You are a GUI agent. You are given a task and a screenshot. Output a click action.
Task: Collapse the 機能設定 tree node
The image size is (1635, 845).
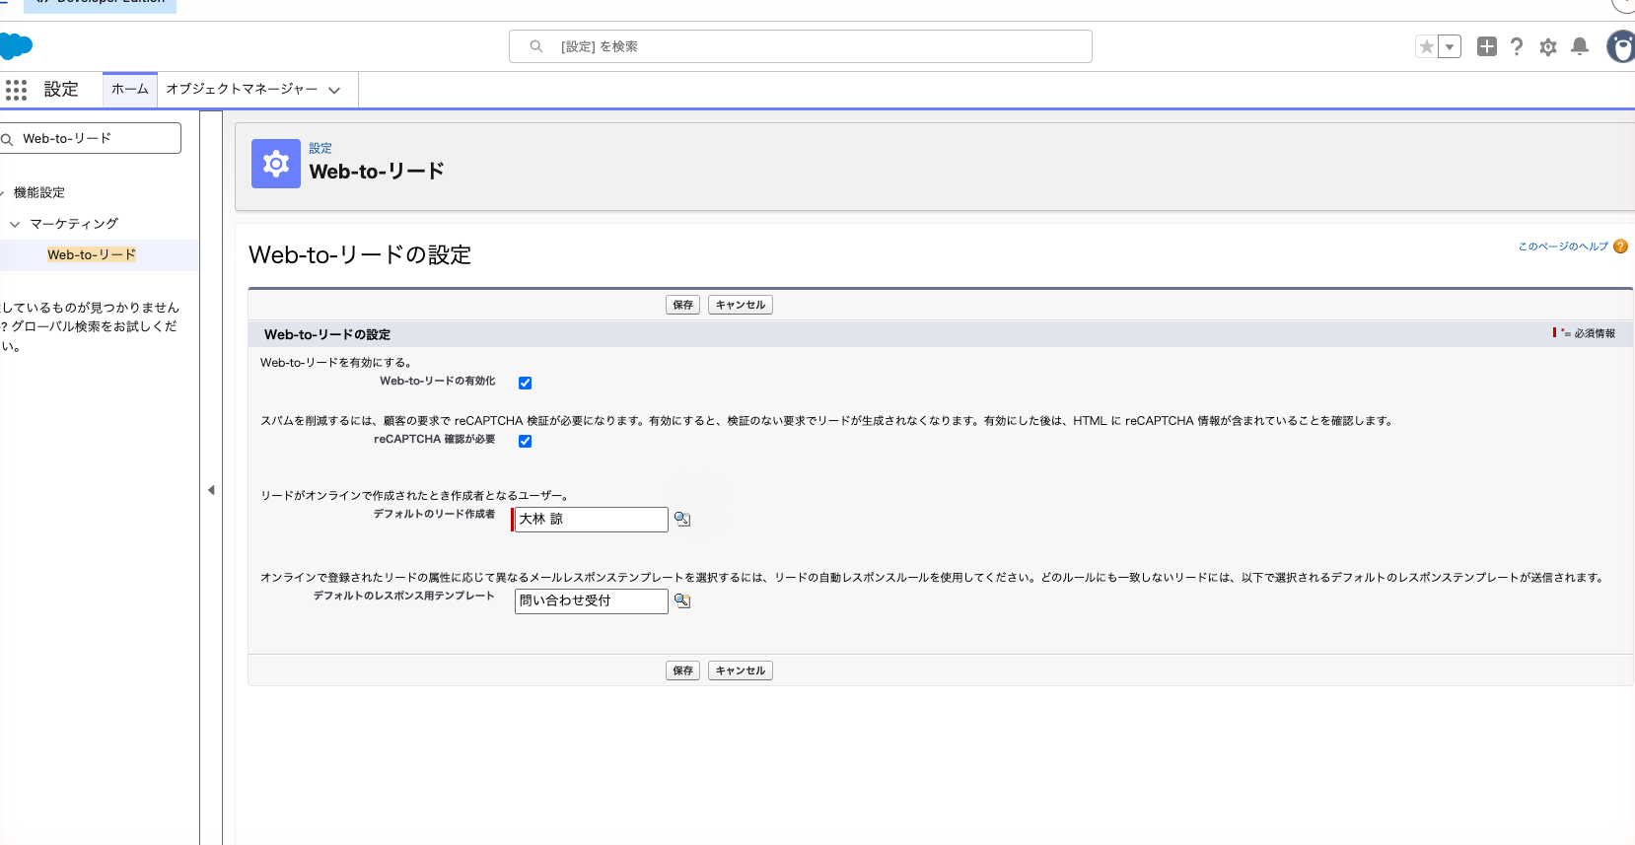(2, 193)
